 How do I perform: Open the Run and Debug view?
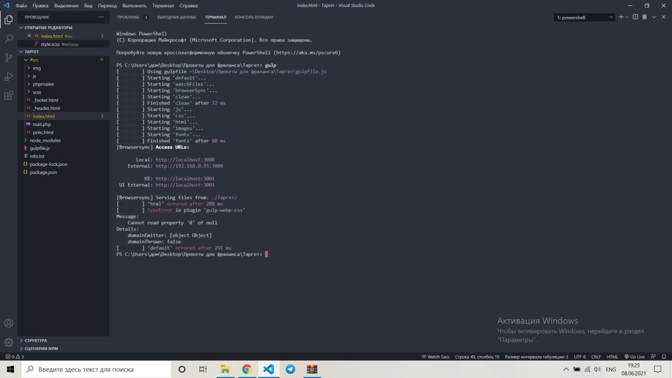(x=8, y=77)
